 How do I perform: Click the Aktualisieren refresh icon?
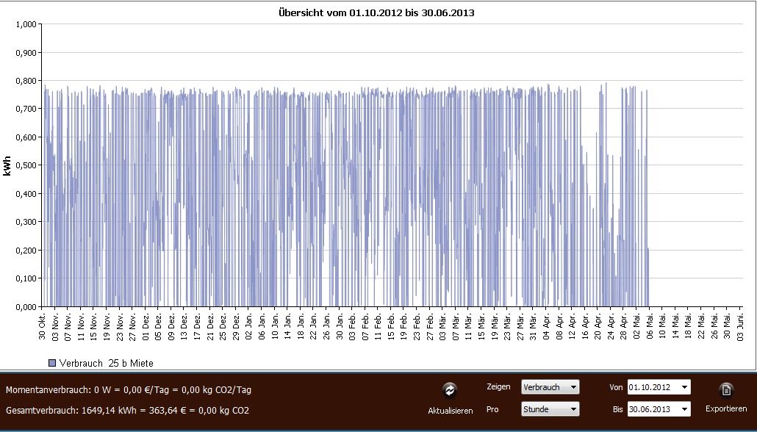450,390
